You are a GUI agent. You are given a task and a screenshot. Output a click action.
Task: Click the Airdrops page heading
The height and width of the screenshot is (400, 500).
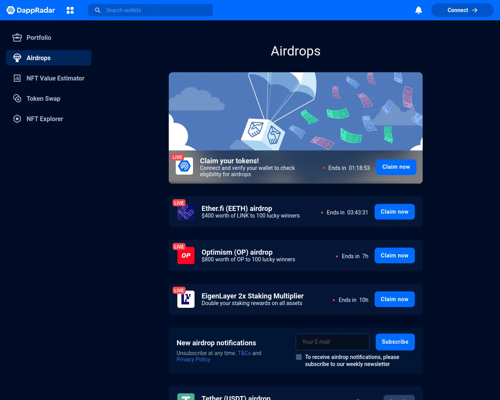tap(296, 51)
